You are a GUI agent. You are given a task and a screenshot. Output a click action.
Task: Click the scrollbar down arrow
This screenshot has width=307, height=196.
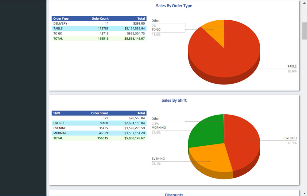(304, 193)
